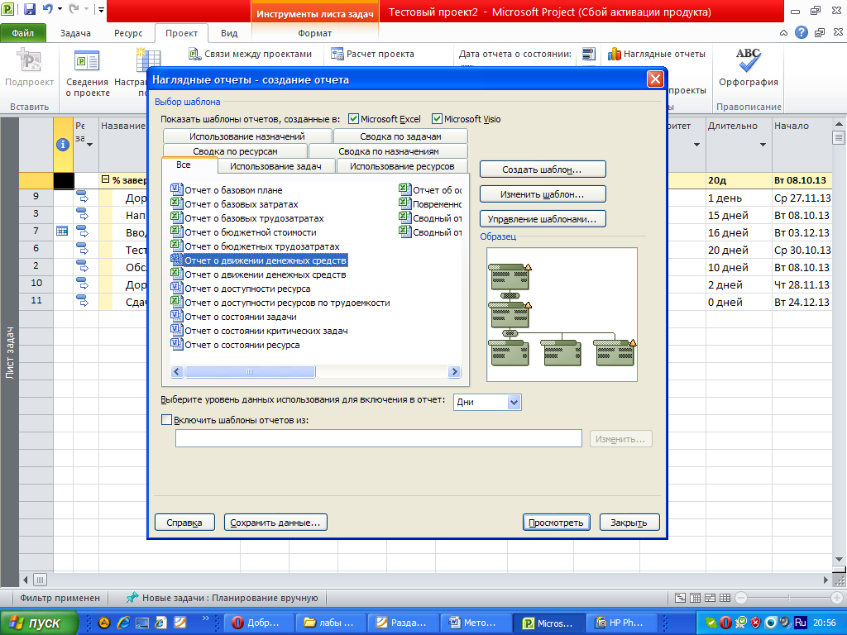Select Отчет о доступности ресурса report
847x635 pixels.
click(x=241, y=289)
